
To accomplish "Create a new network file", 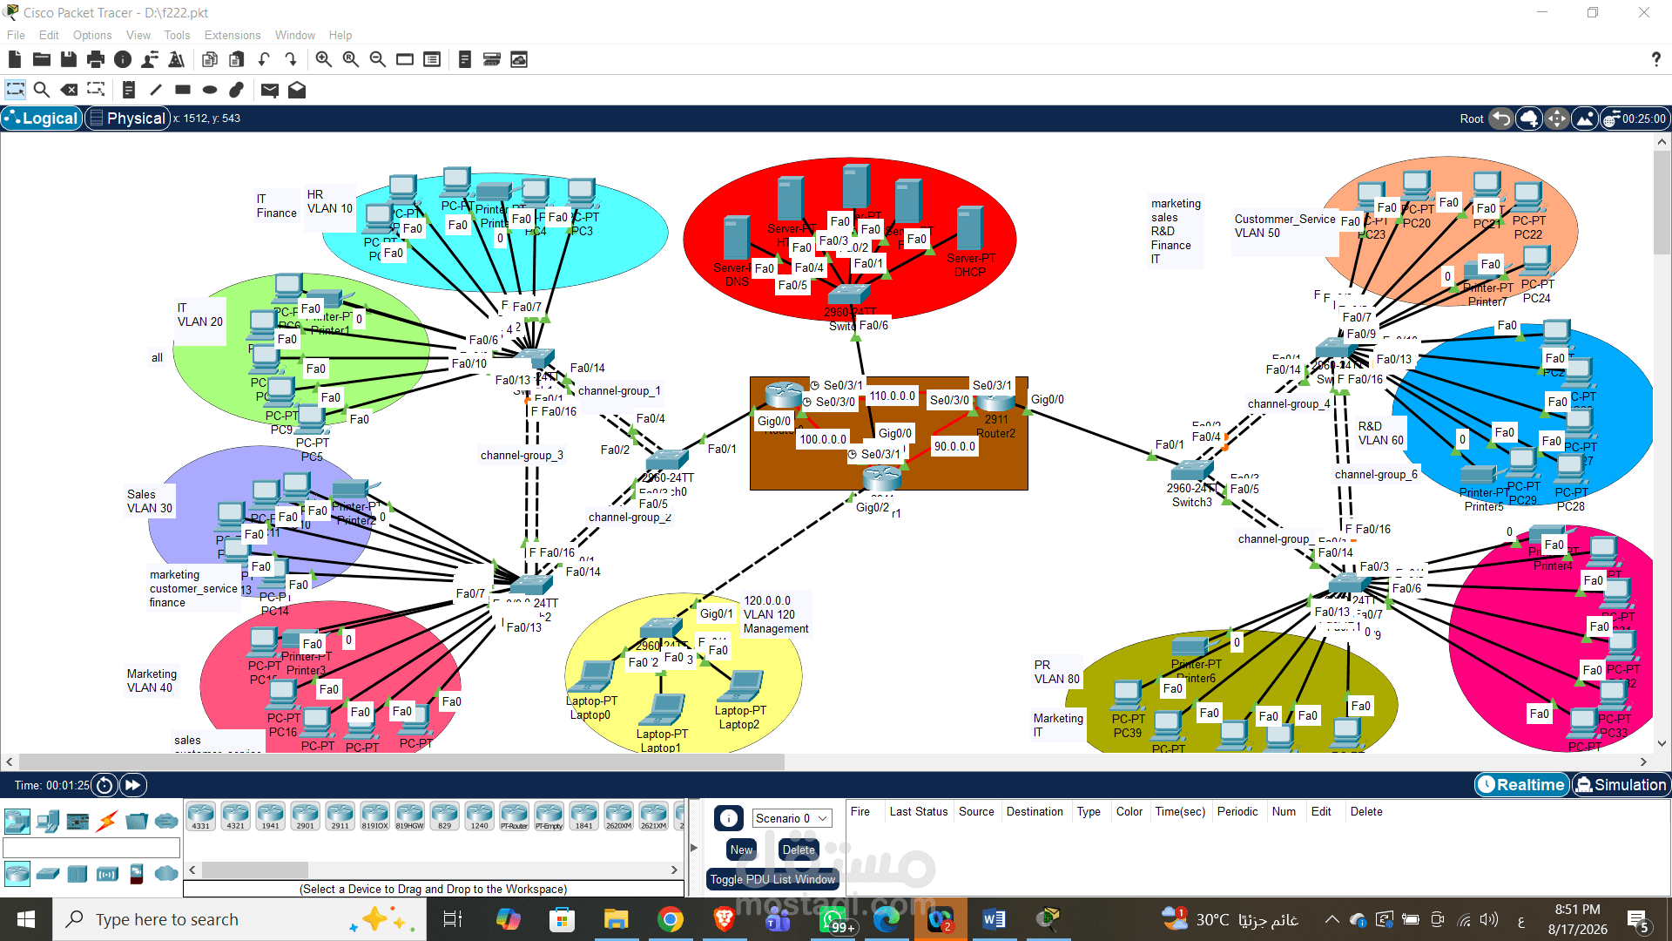I will (15, 59).
